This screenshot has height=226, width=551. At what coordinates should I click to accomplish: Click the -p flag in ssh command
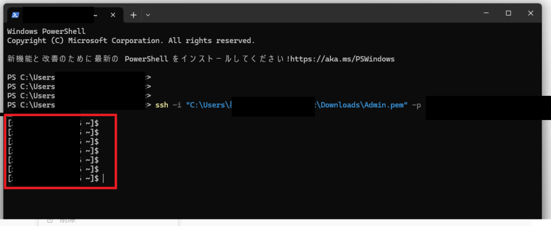coord(416,105)
